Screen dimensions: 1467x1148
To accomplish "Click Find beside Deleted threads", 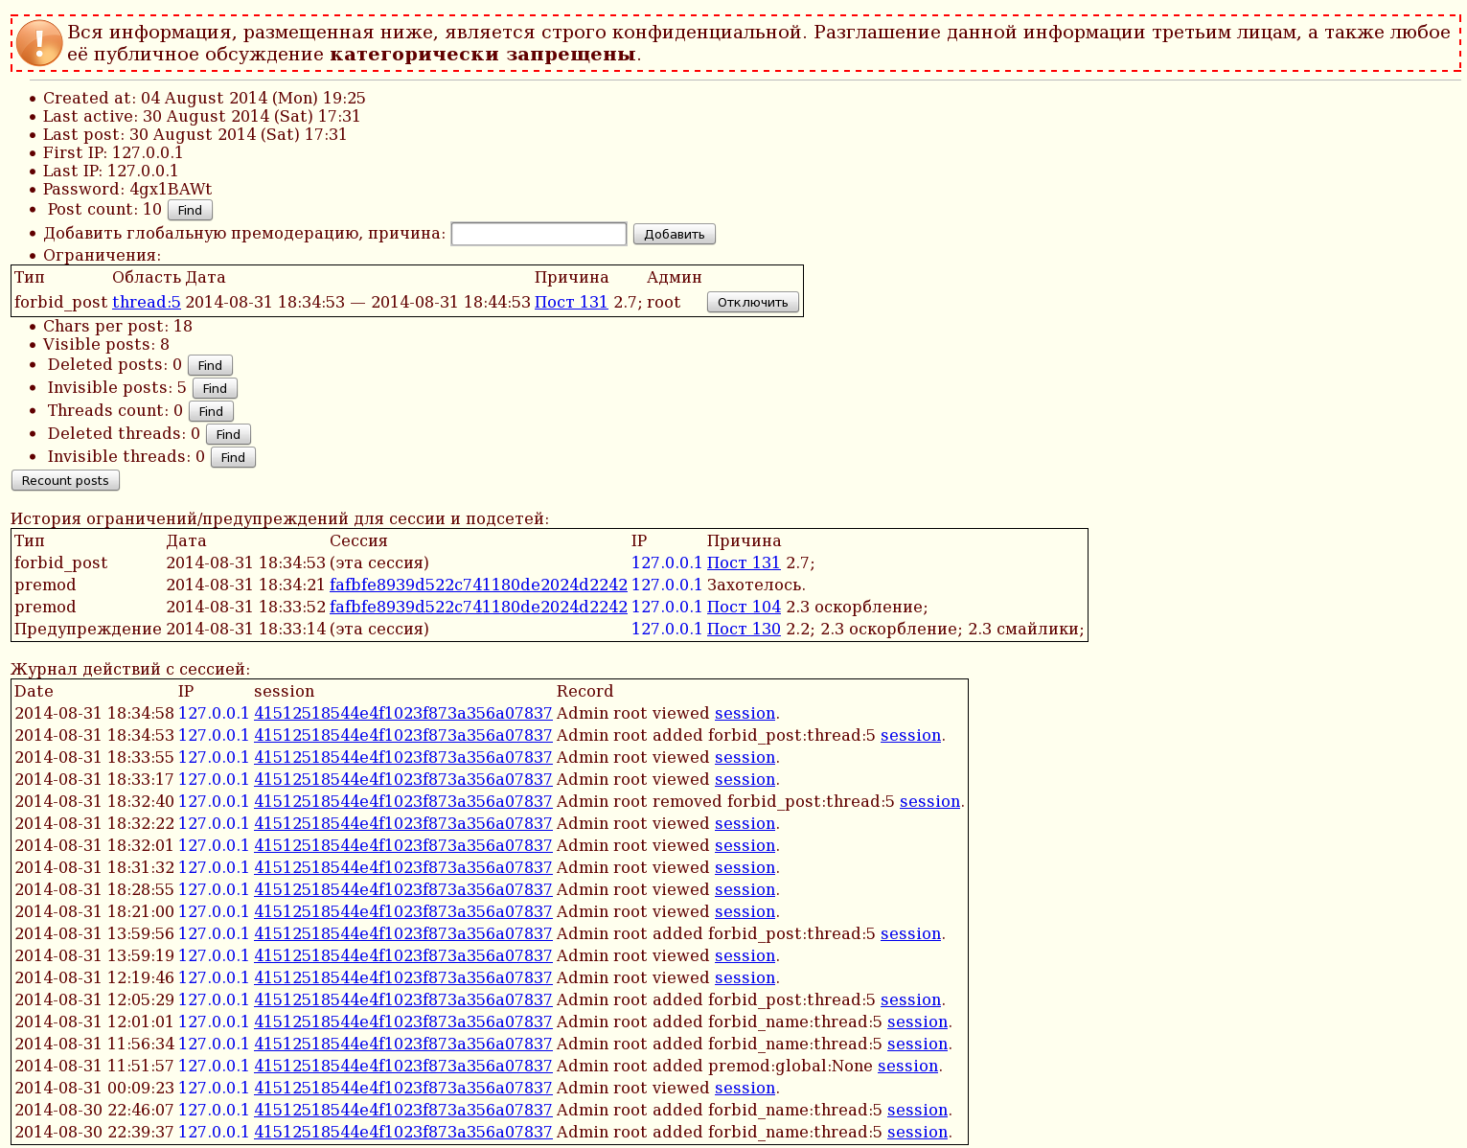I will (228, 434).
